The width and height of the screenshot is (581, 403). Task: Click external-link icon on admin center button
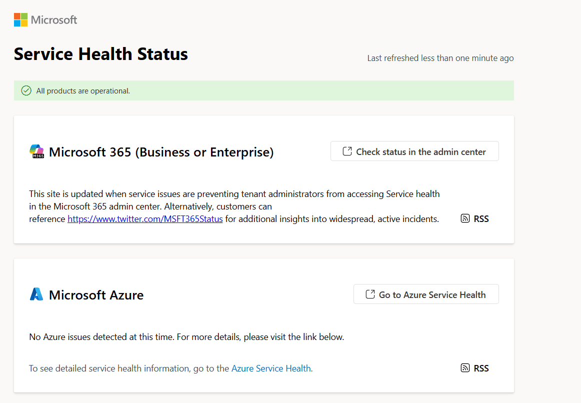click(x=347, y=151)
